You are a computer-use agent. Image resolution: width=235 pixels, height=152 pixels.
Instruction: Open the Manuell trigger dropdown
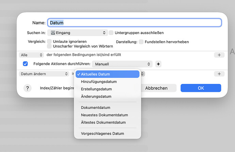[122, 64]
